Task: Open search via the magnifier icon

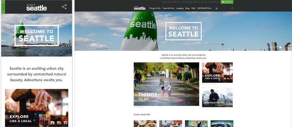Action: click(217, 8)
